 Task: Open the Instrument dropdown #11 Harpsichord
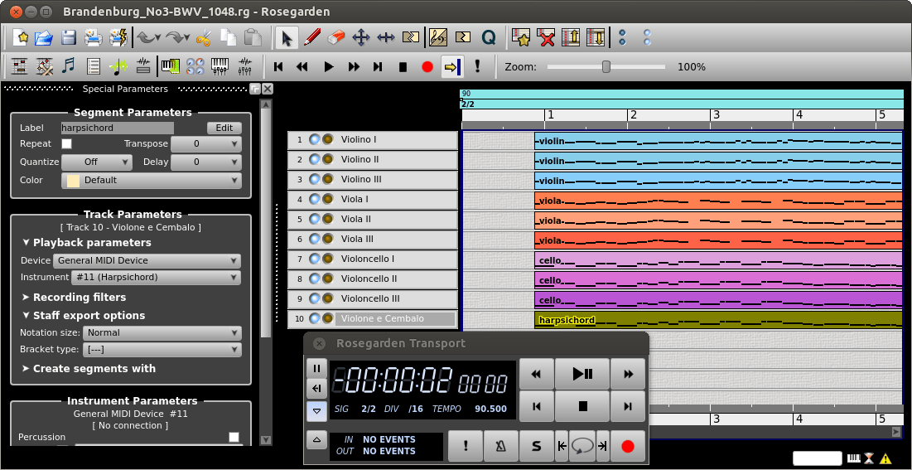tap(156, 277)
